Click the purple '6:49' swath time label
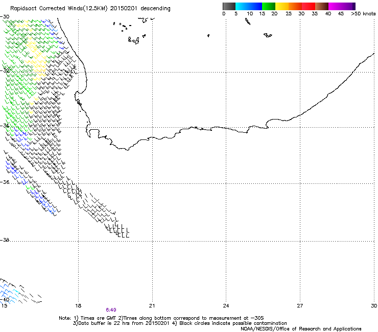This screenshot has height=332, width=378. point(111,310)
